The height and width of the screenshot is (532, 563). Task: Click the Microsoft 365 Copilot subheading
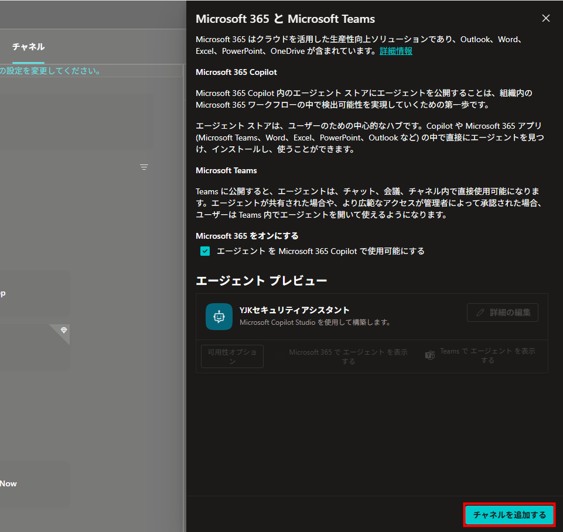point(236,72)
